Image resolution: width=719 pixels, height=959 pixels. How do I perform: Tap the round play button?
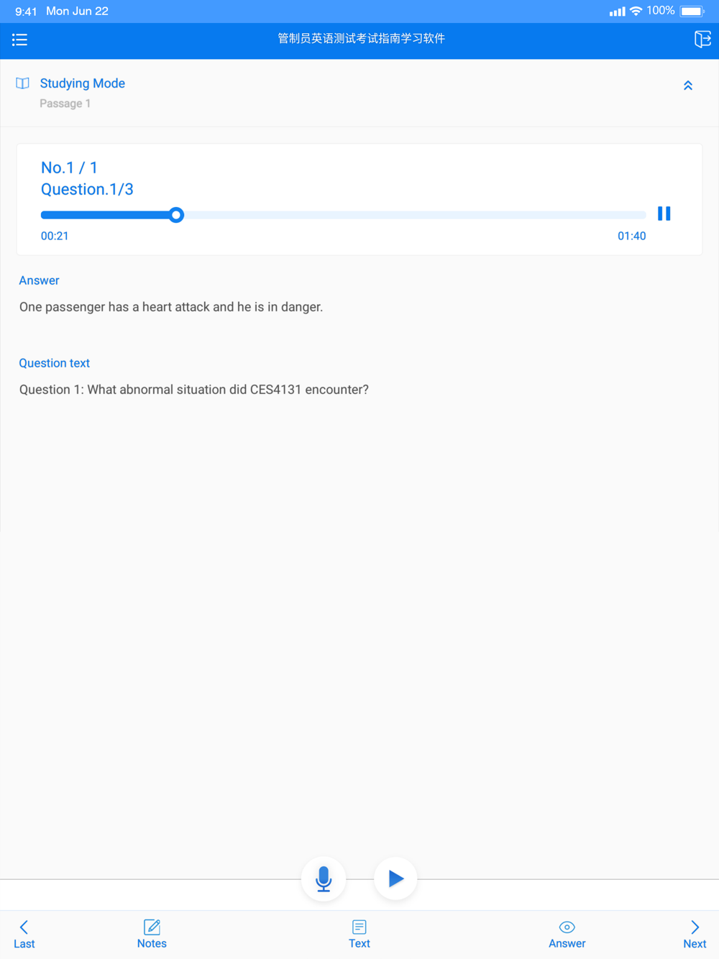point(395,878)
